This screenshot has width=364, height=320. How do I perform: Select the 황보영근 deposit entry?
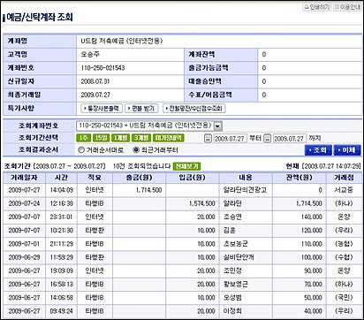coord(236,284)
